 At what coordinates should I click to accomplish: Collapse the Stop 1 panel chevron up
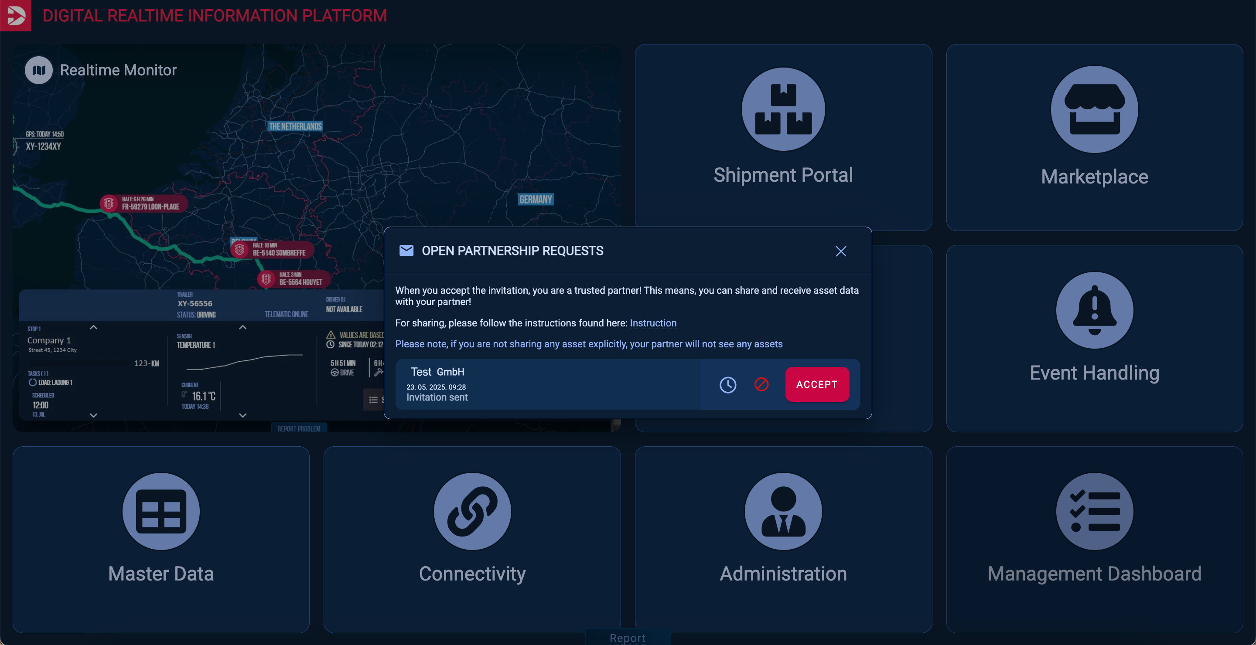[x=94, y=327]
